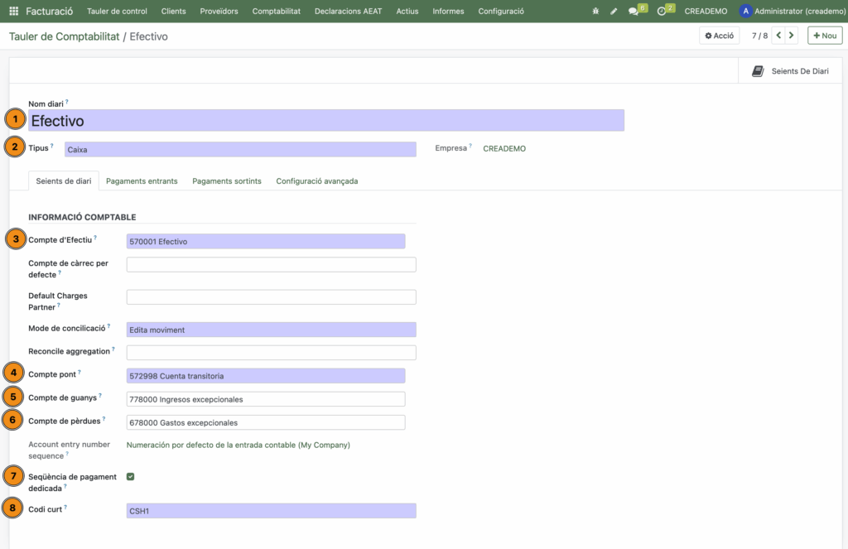848x549 pixels.
Task: Toggle Seqüència de pagament dedicada checkbox
Action: pyautogui.click(x=130, y=477)
